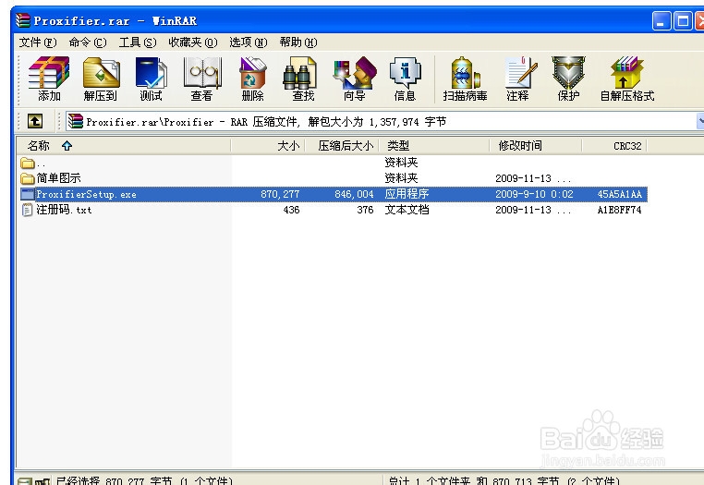Click the 文本文档 type cell
The image size is (704, 485).
click(x=407, y=210)
